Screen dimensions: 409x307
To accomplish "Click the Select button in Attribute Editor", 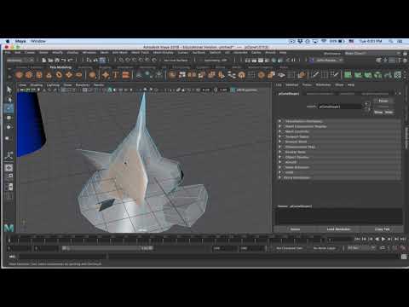I will (295, 229).
